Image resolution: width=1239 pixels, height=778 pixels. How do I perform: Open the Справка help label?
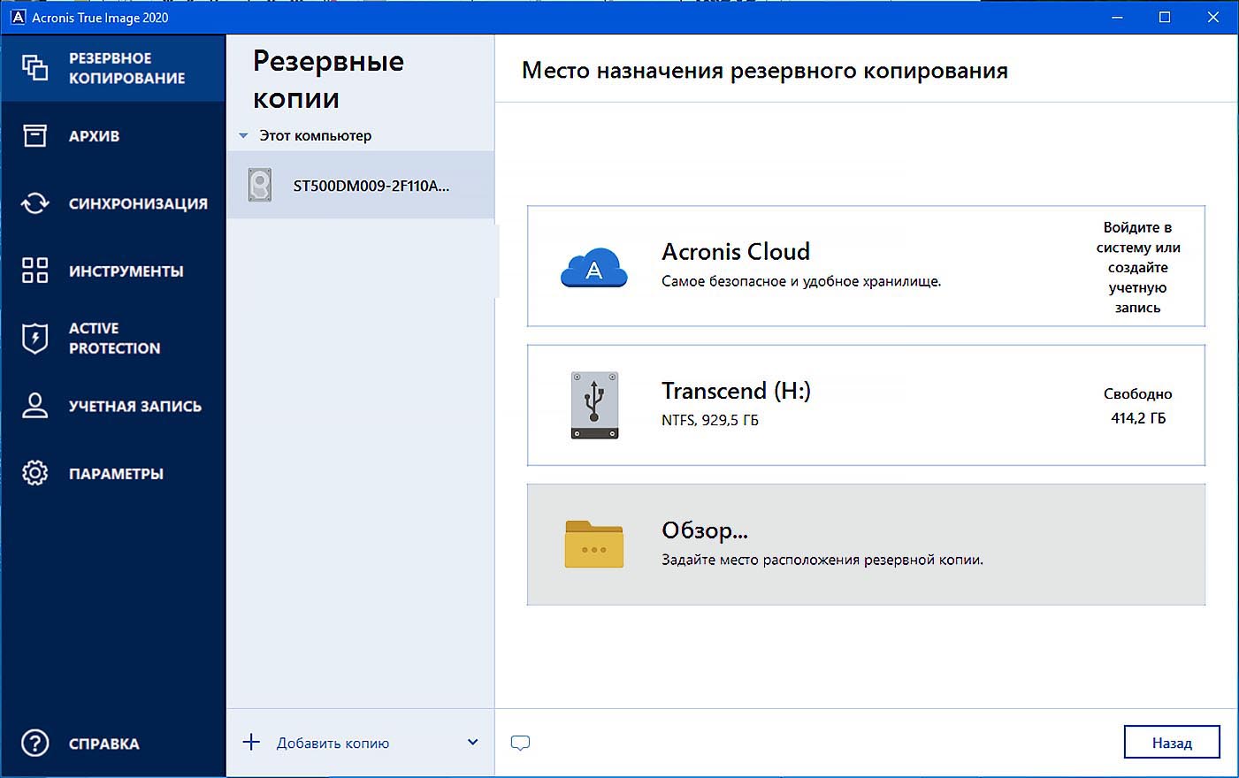[103, 744]
